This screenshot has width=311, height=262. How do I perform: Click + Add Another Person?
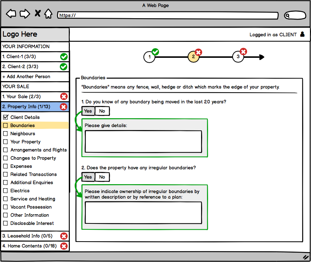26,77
